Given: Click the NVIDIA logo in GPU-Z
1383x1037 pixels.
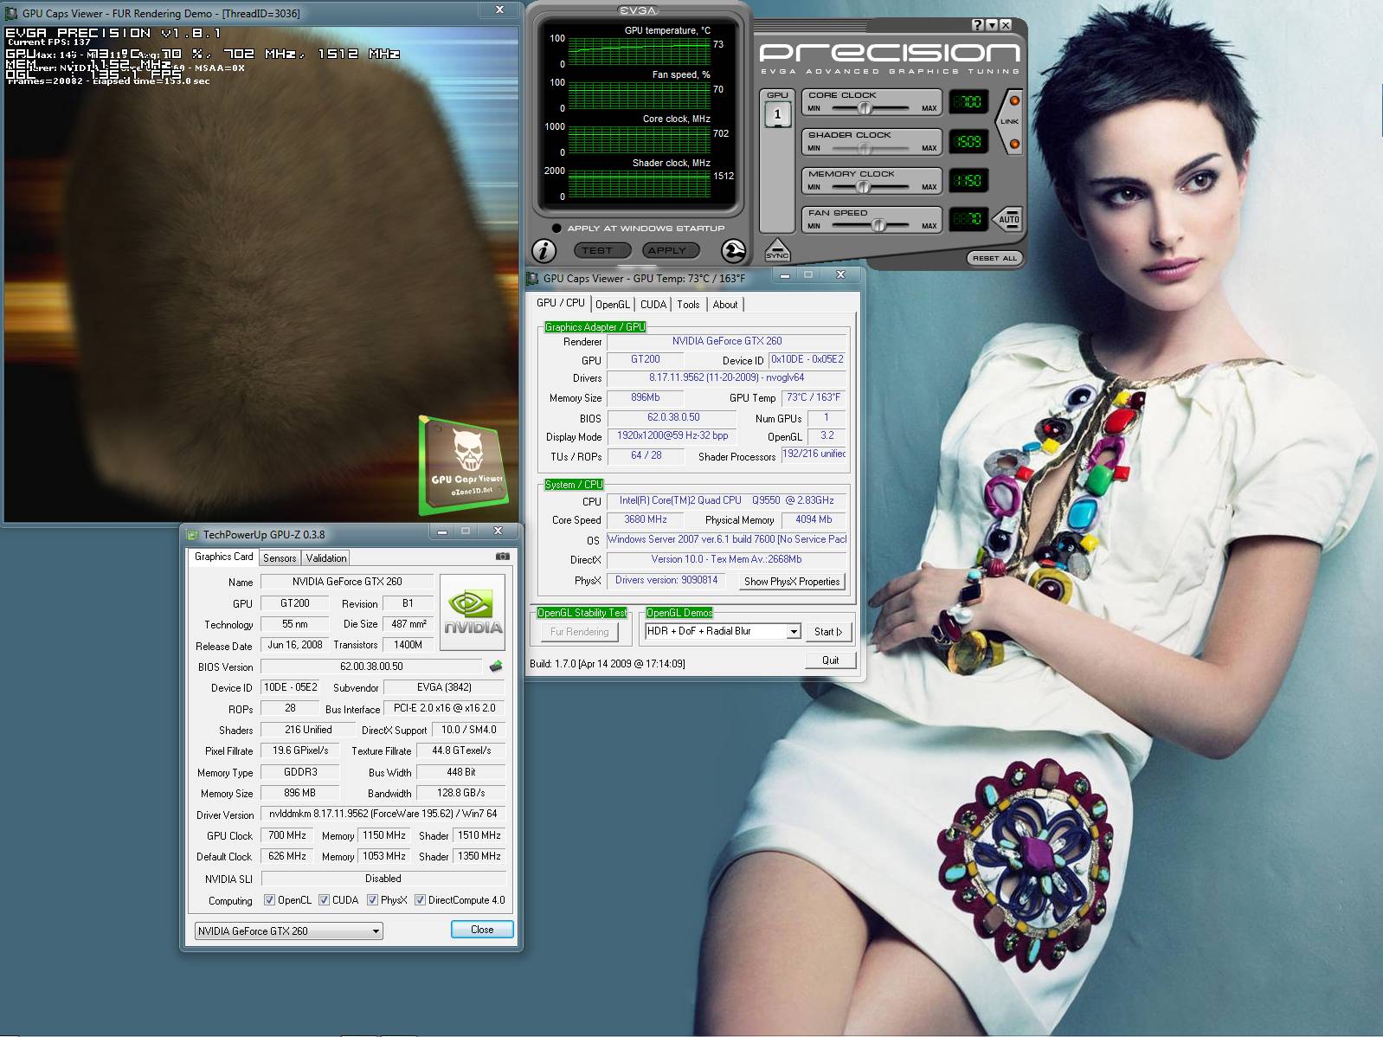Looking at the screenshot, I should coord(473,611).
